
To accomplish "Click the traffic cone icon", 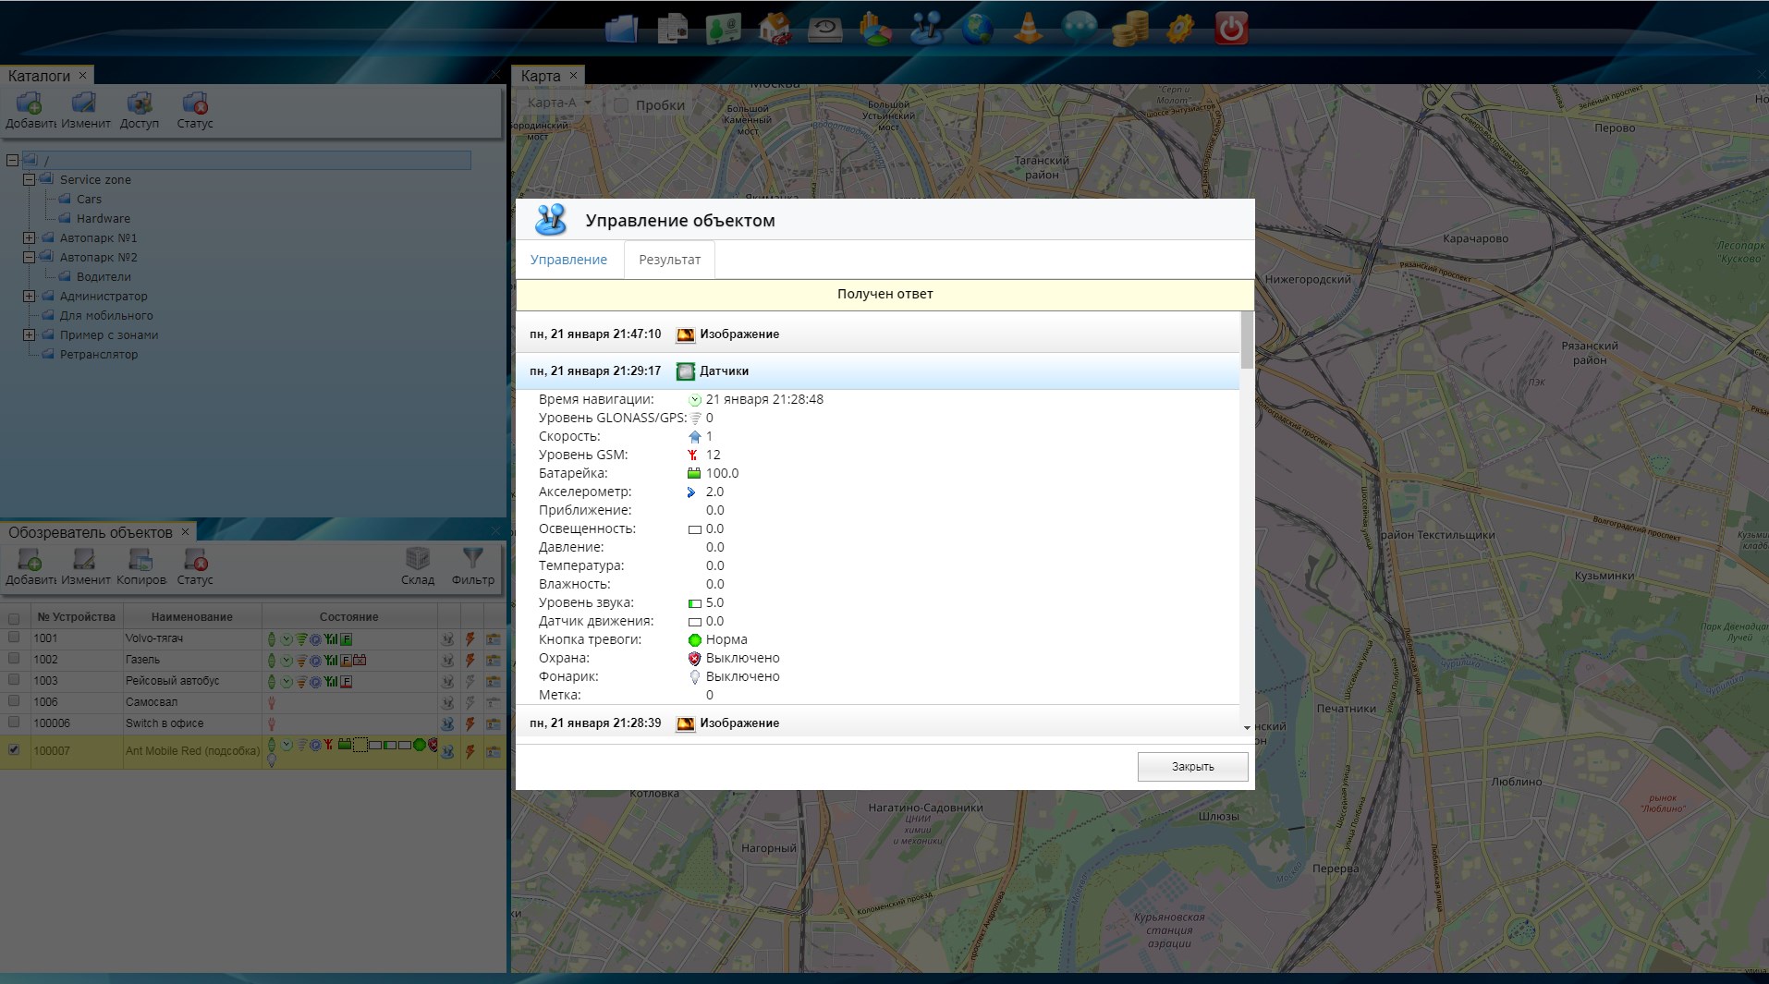I will [x=1028, y=29].
